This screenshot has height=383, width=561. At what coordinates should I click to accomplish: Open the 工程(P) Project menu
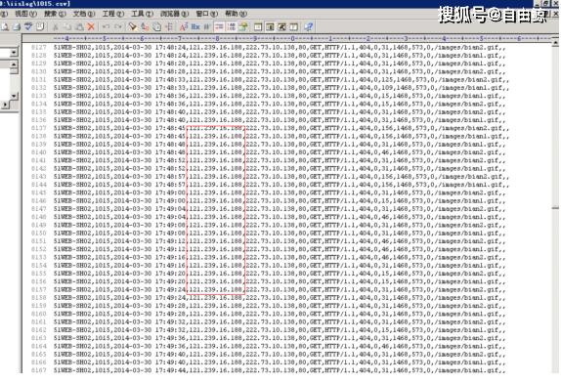(x=113, y=14)
